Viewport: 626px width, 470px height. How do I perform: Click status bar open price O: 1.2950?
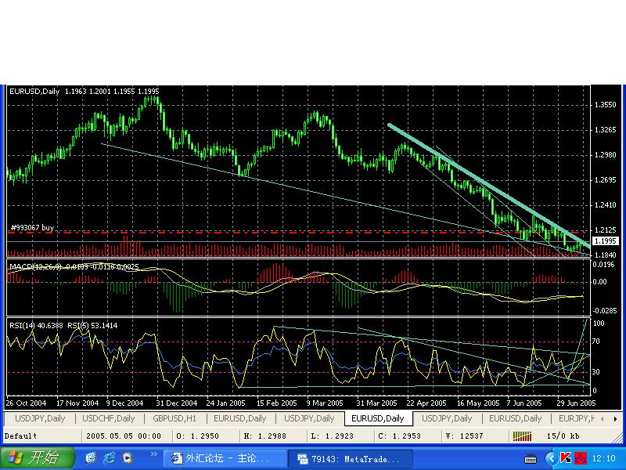[x=198, y=436]
